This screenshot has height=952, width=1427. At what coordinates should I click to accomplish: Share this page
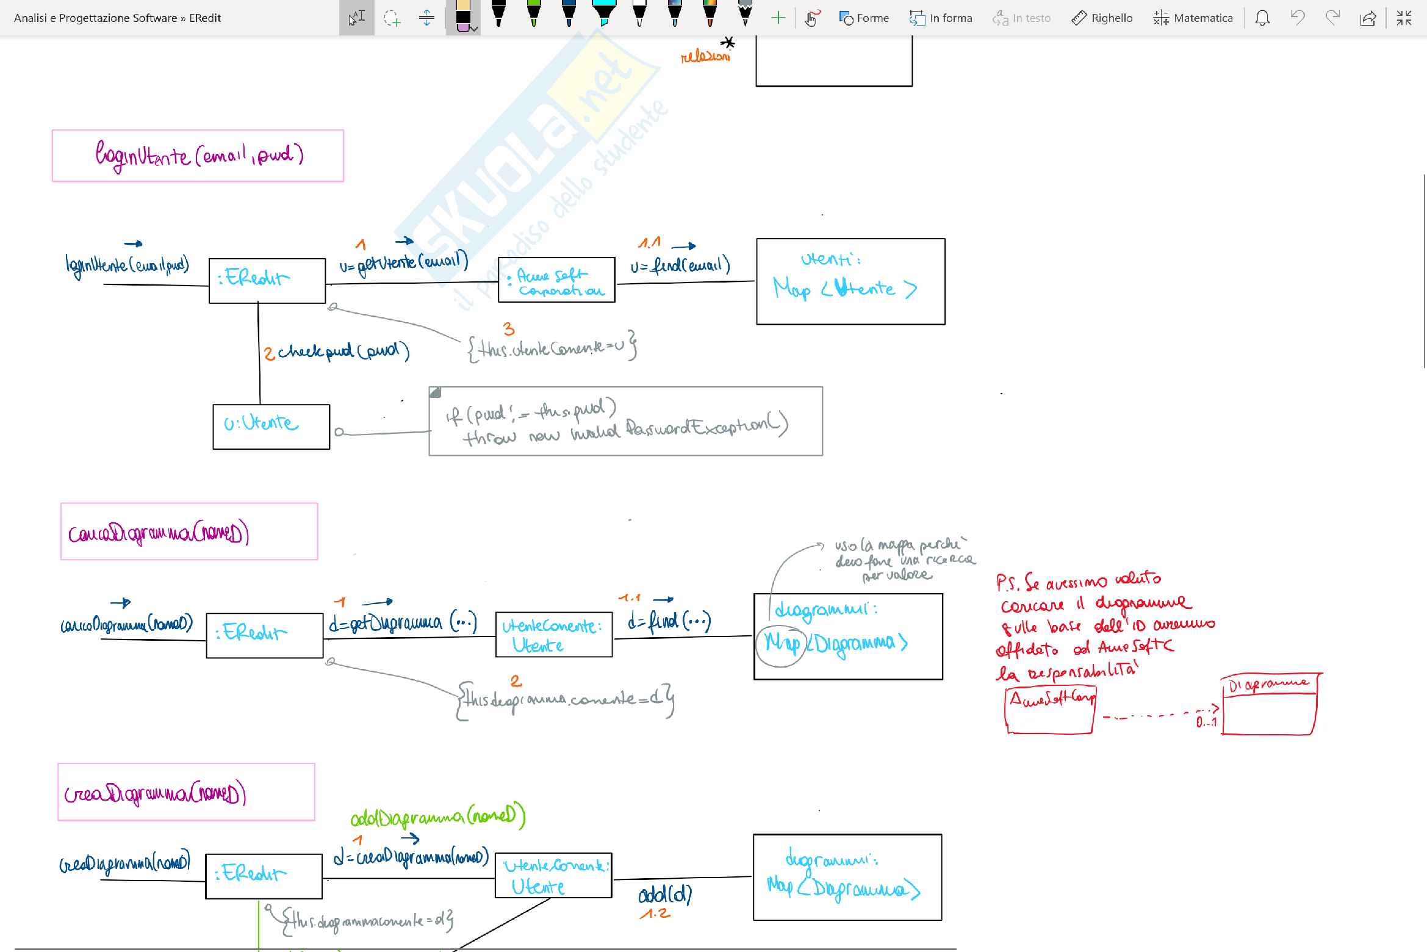pyautogui.click(x=1368, y=18)
